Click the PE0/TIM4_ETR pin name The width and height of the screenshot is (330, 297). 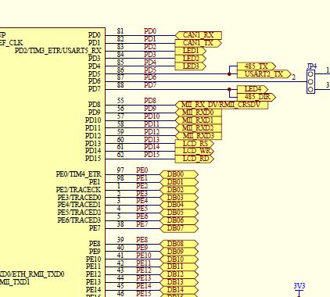coord(78,174)
